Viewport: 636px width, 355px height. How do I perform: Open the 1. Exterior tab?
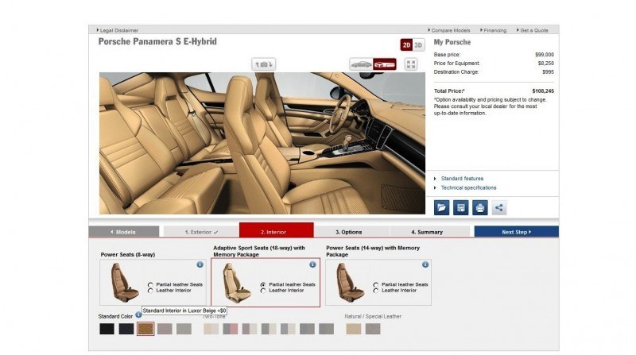click(x=201, y=232)
